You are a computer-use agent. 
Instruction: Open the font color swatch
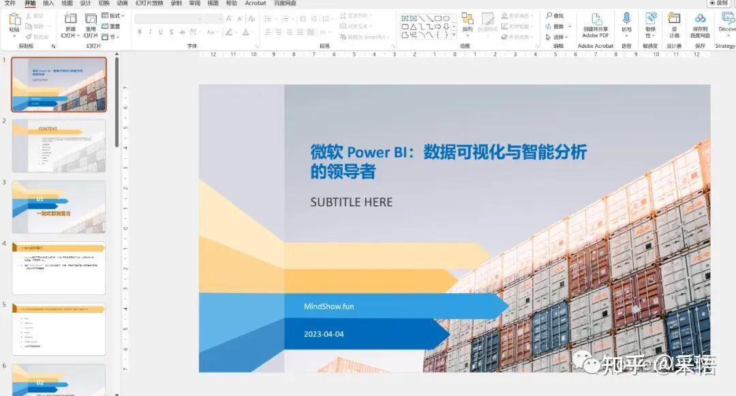click(x=246, y=31)
